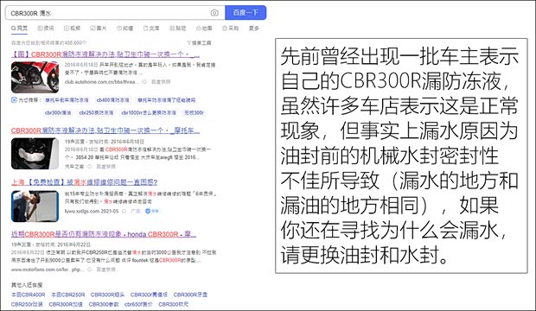
Task: Click the cbr250 suggestion chip
Action: (96, 112)
